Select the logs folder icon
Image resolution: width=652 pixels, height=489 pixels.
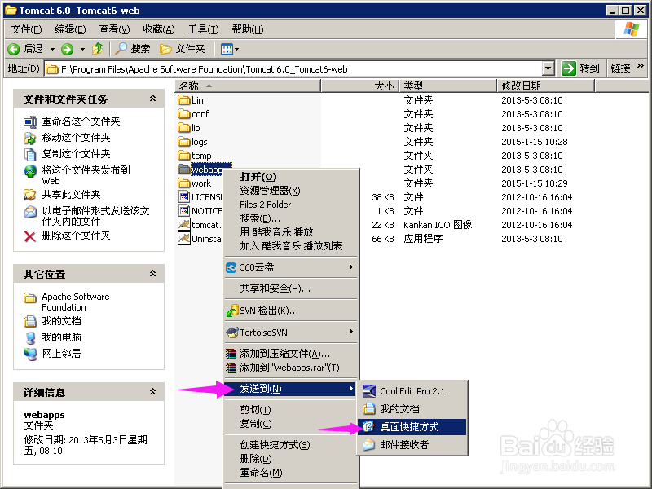tap(184, 141)
